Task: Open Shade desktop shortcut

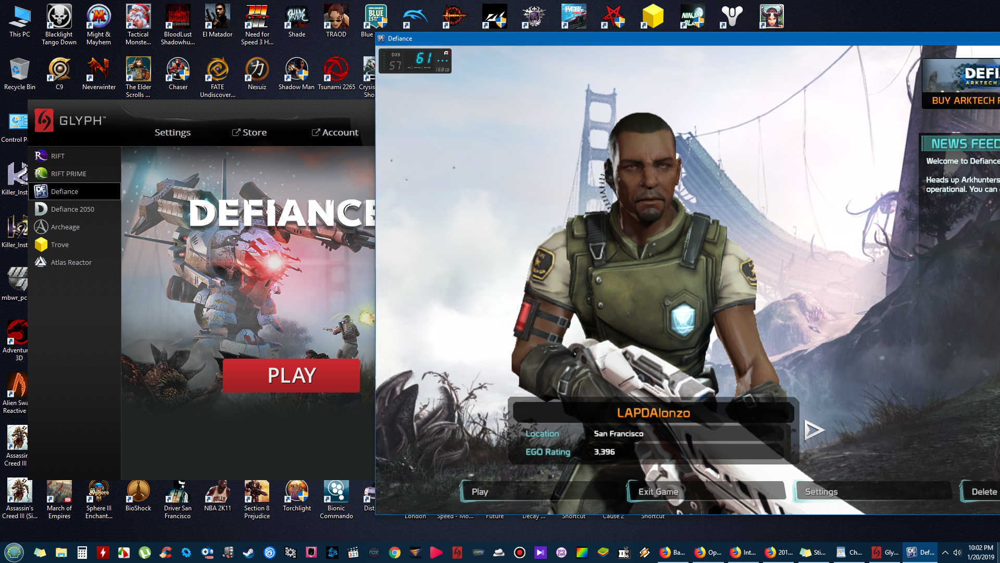Action: tap(296, 21)
